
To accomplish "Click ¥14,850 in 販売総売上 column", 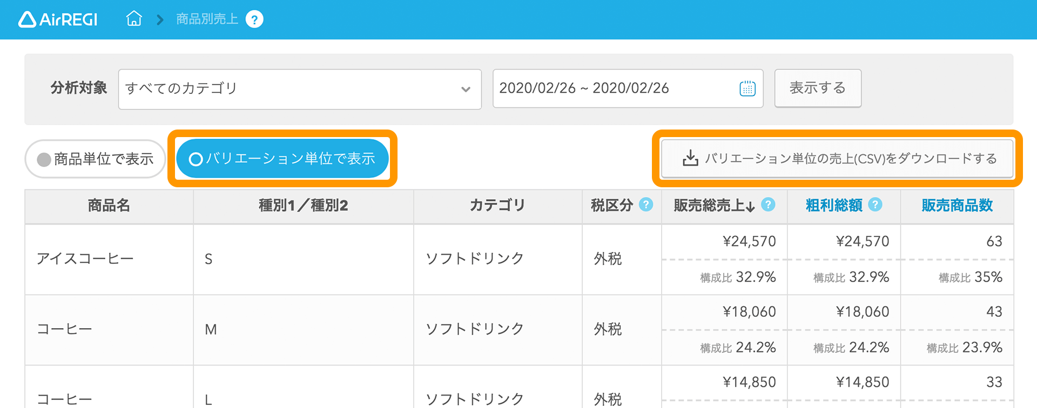I will 749,382.
